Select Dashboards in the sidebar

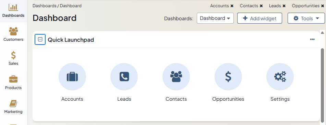[13, 10]
